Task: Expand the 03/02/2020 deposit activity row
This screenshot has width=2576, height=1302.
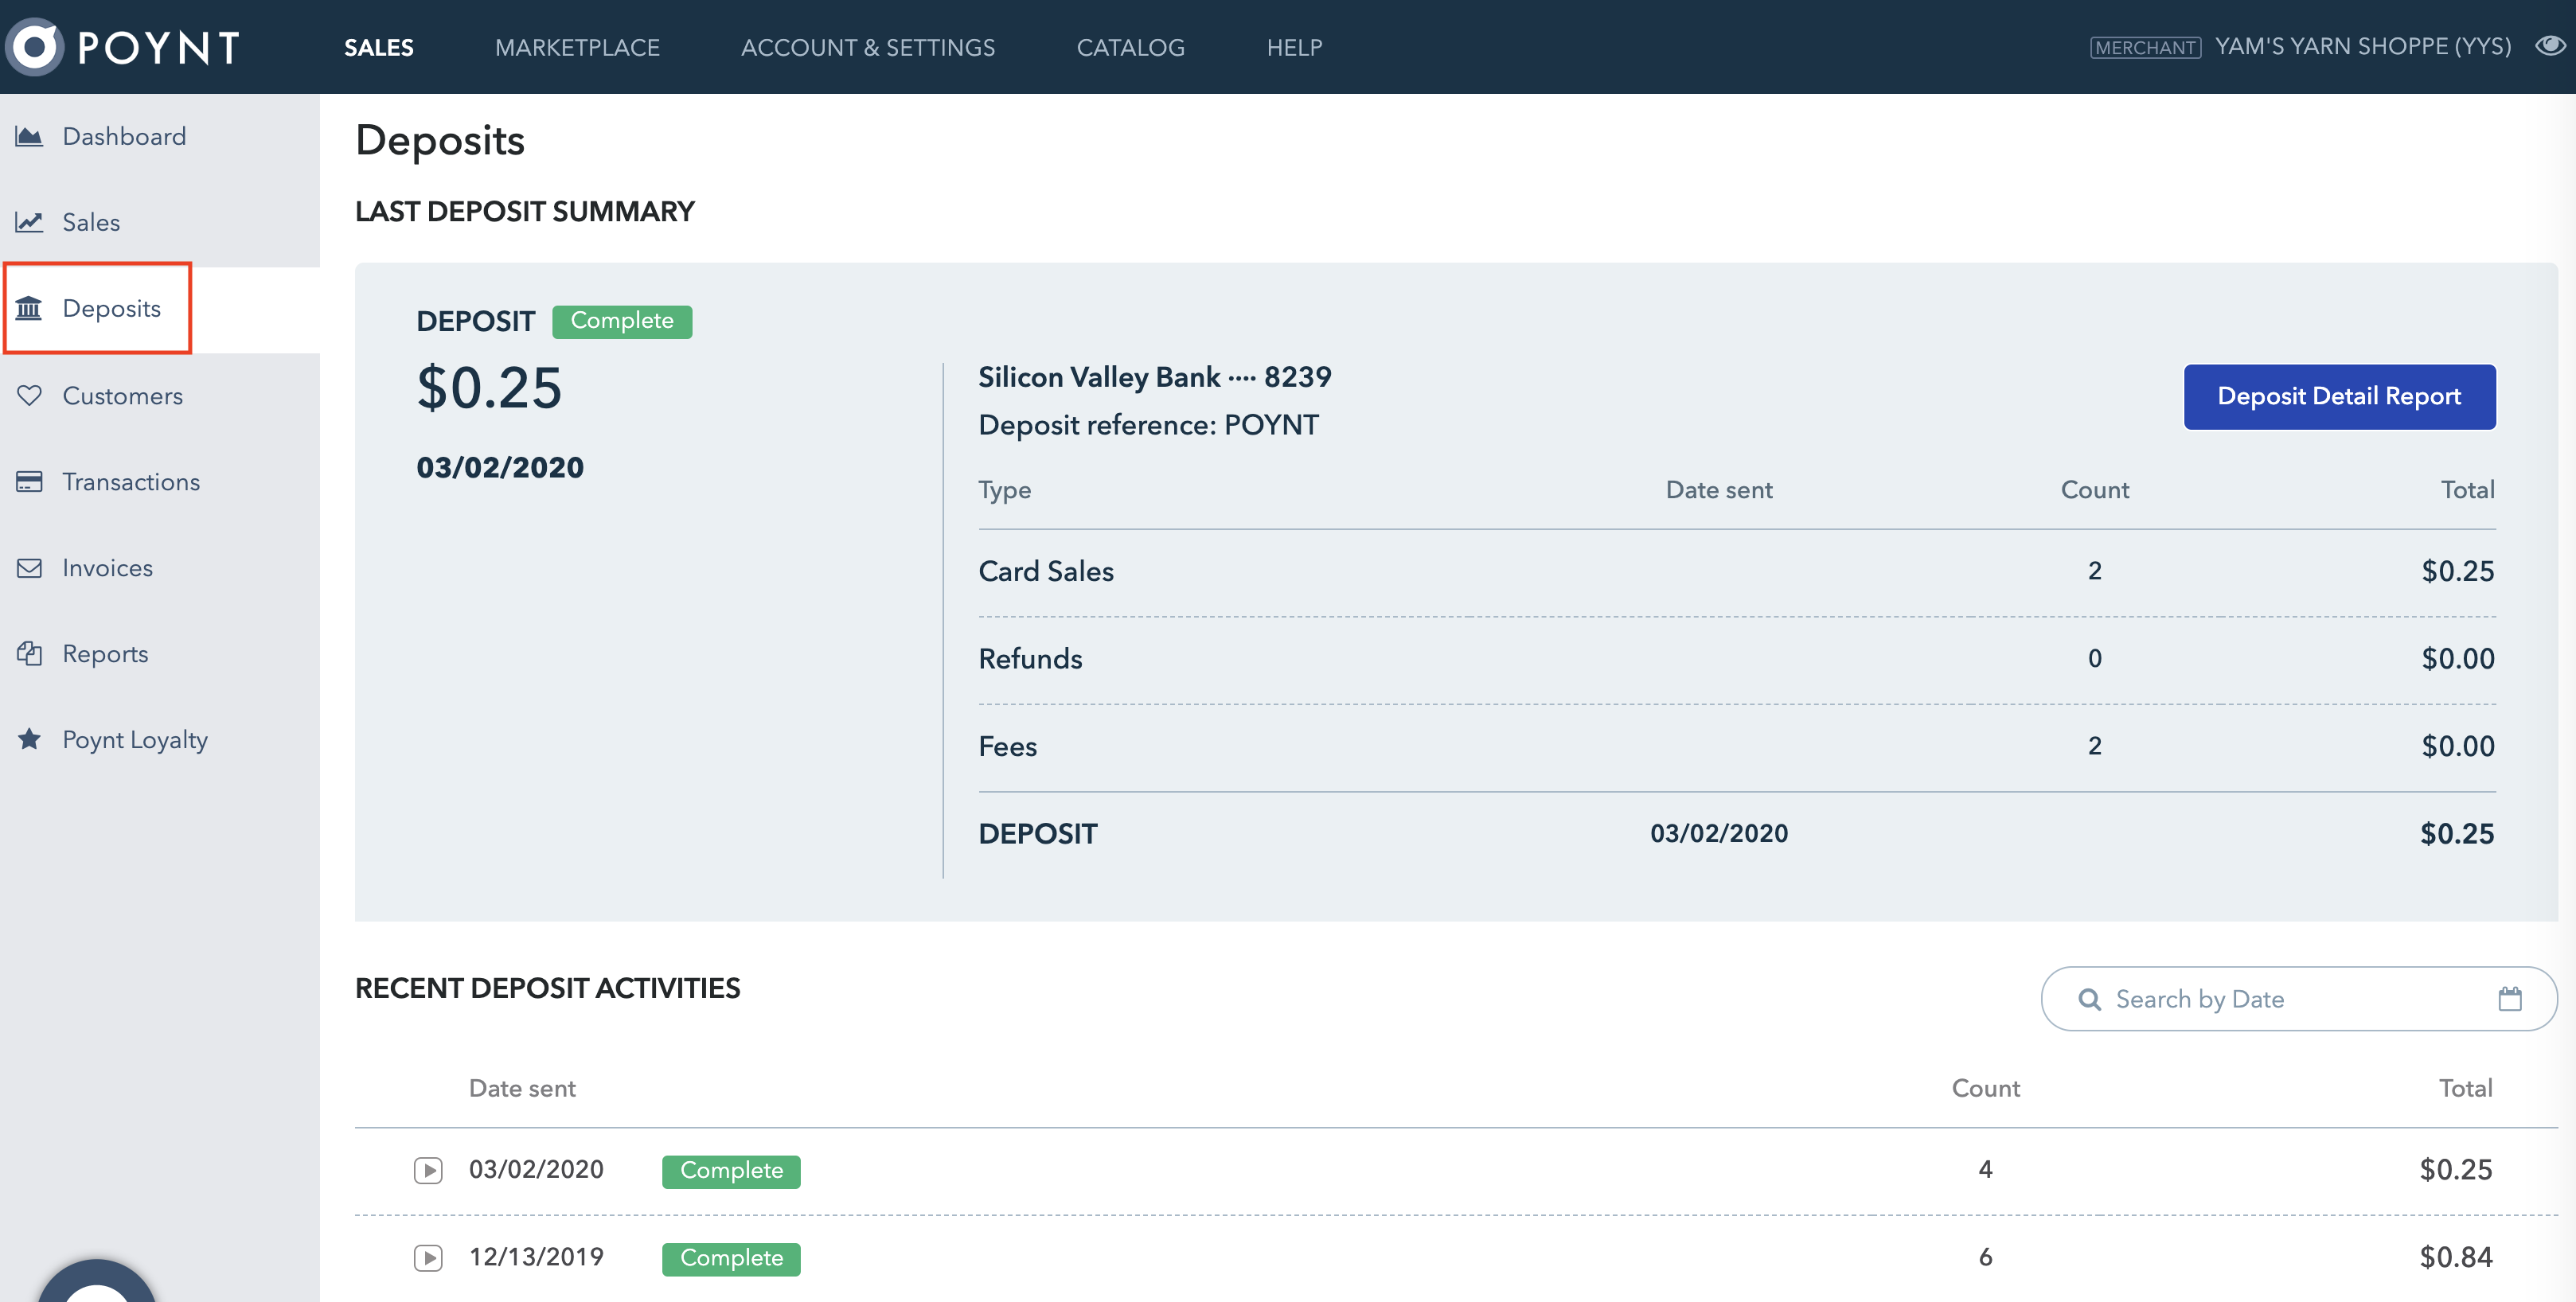Action: [428, 1170]
